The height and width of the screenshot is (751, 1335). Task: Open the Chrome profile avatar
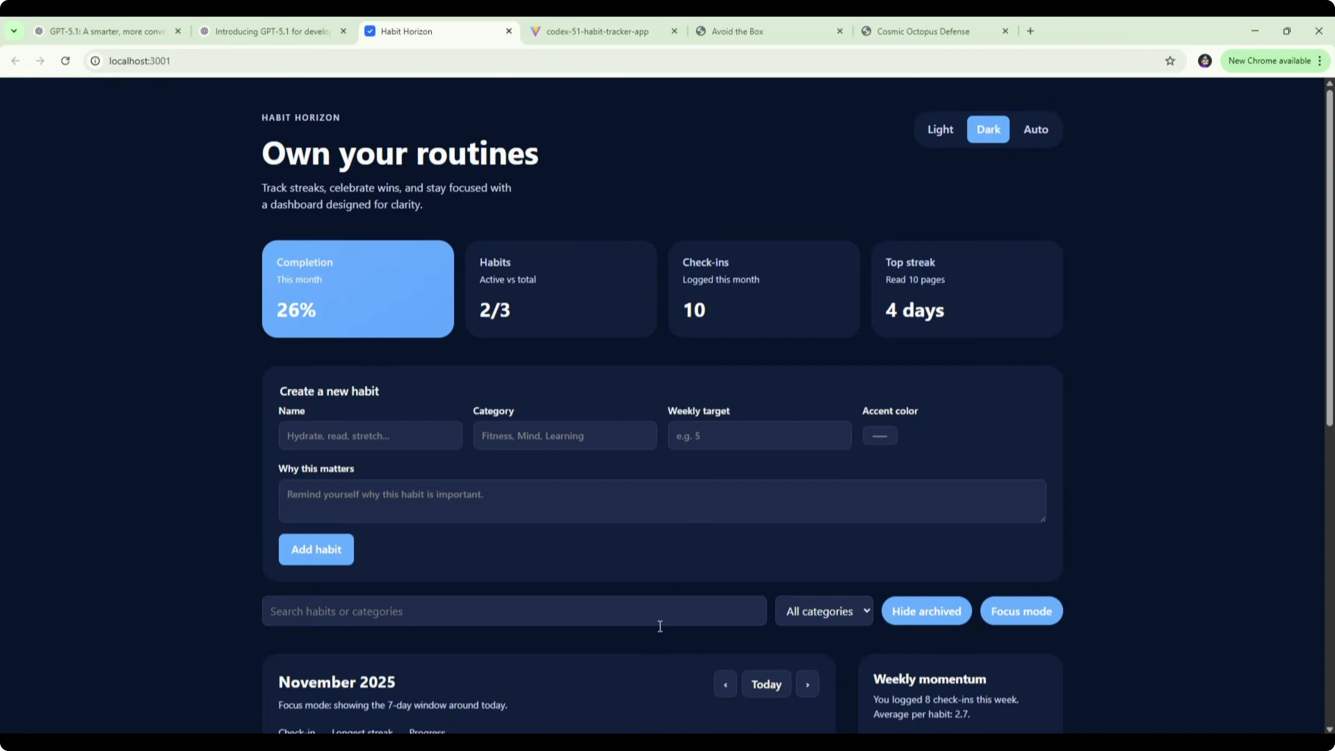coord(1205,61)
